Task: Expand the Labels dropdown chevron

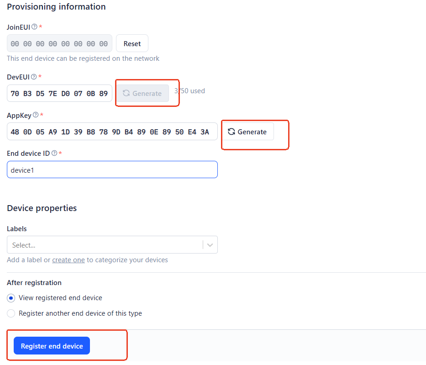Action: pos(210,245)
